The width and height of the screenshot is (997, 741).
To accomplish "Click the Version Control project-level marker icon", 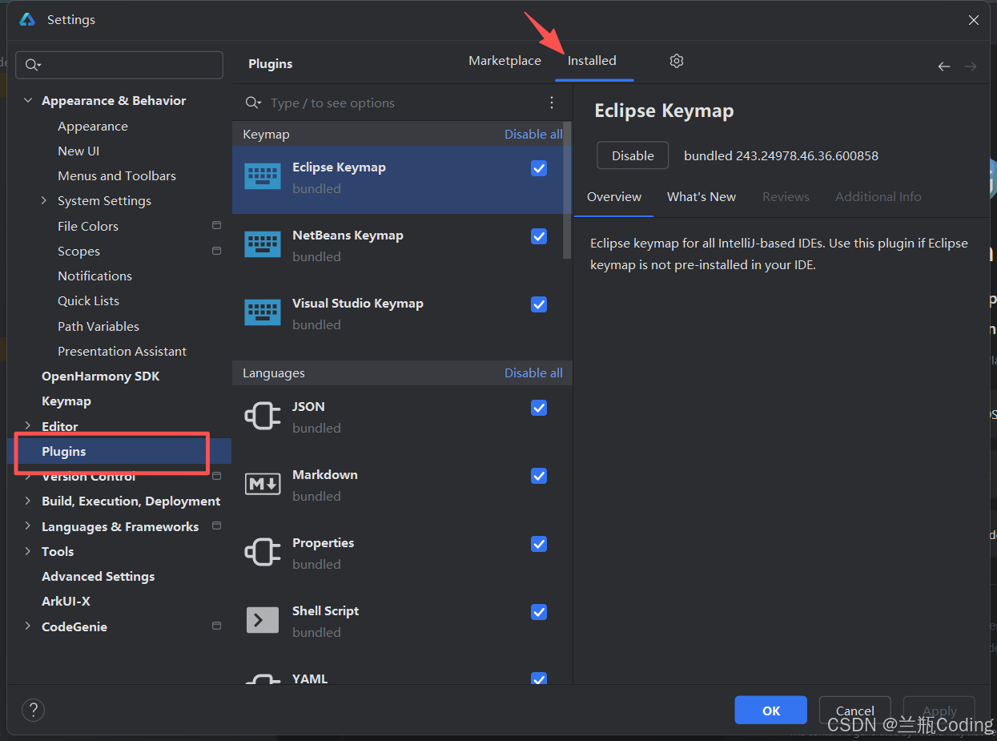I will [216, 476].
